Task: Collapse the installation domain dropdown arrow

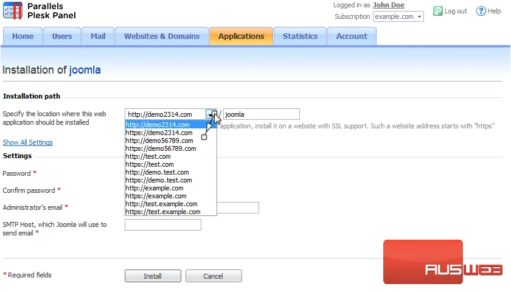Action: [210, 114]
